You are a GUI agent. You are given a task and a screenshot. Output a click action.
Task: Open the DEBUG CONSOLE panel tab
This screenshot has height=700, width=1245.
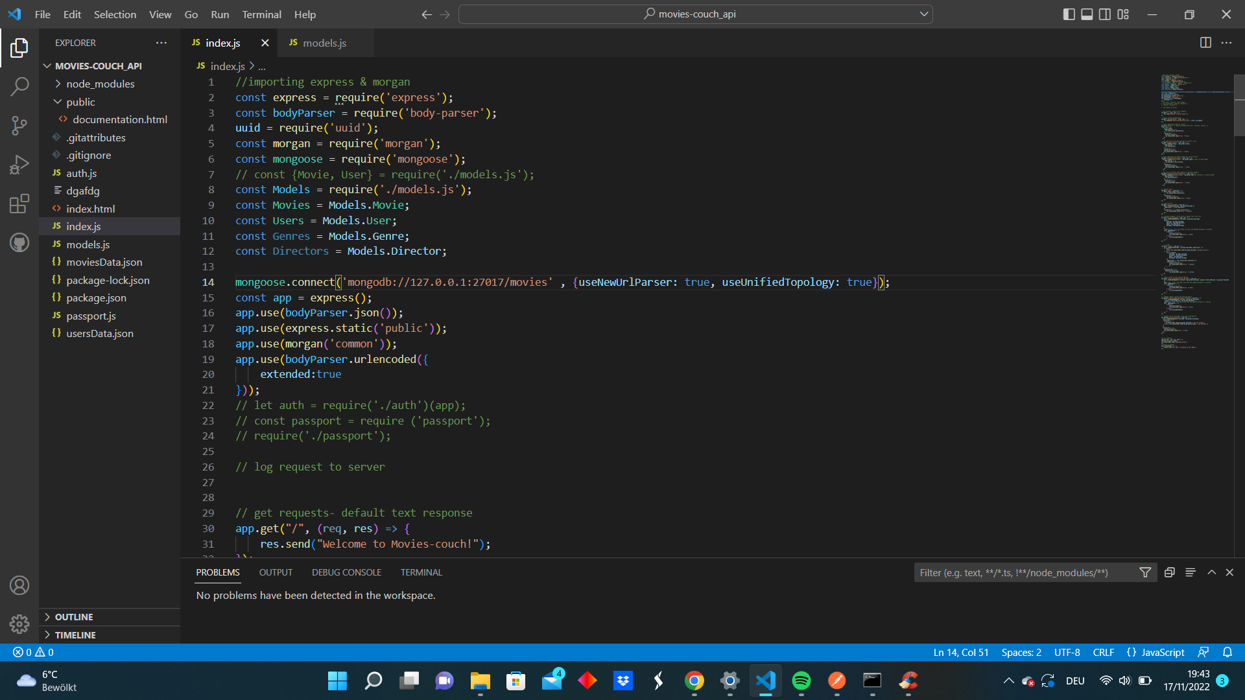[x=346, y=572]
